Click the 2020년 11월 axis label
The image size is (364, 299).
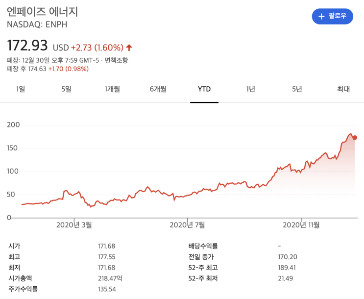tap(301, 225)
